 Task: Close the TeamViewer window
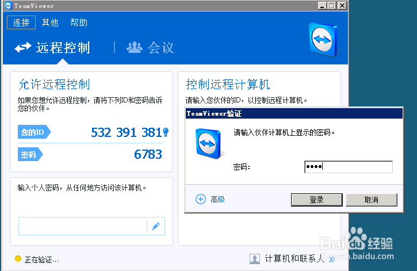pos(342,6)
